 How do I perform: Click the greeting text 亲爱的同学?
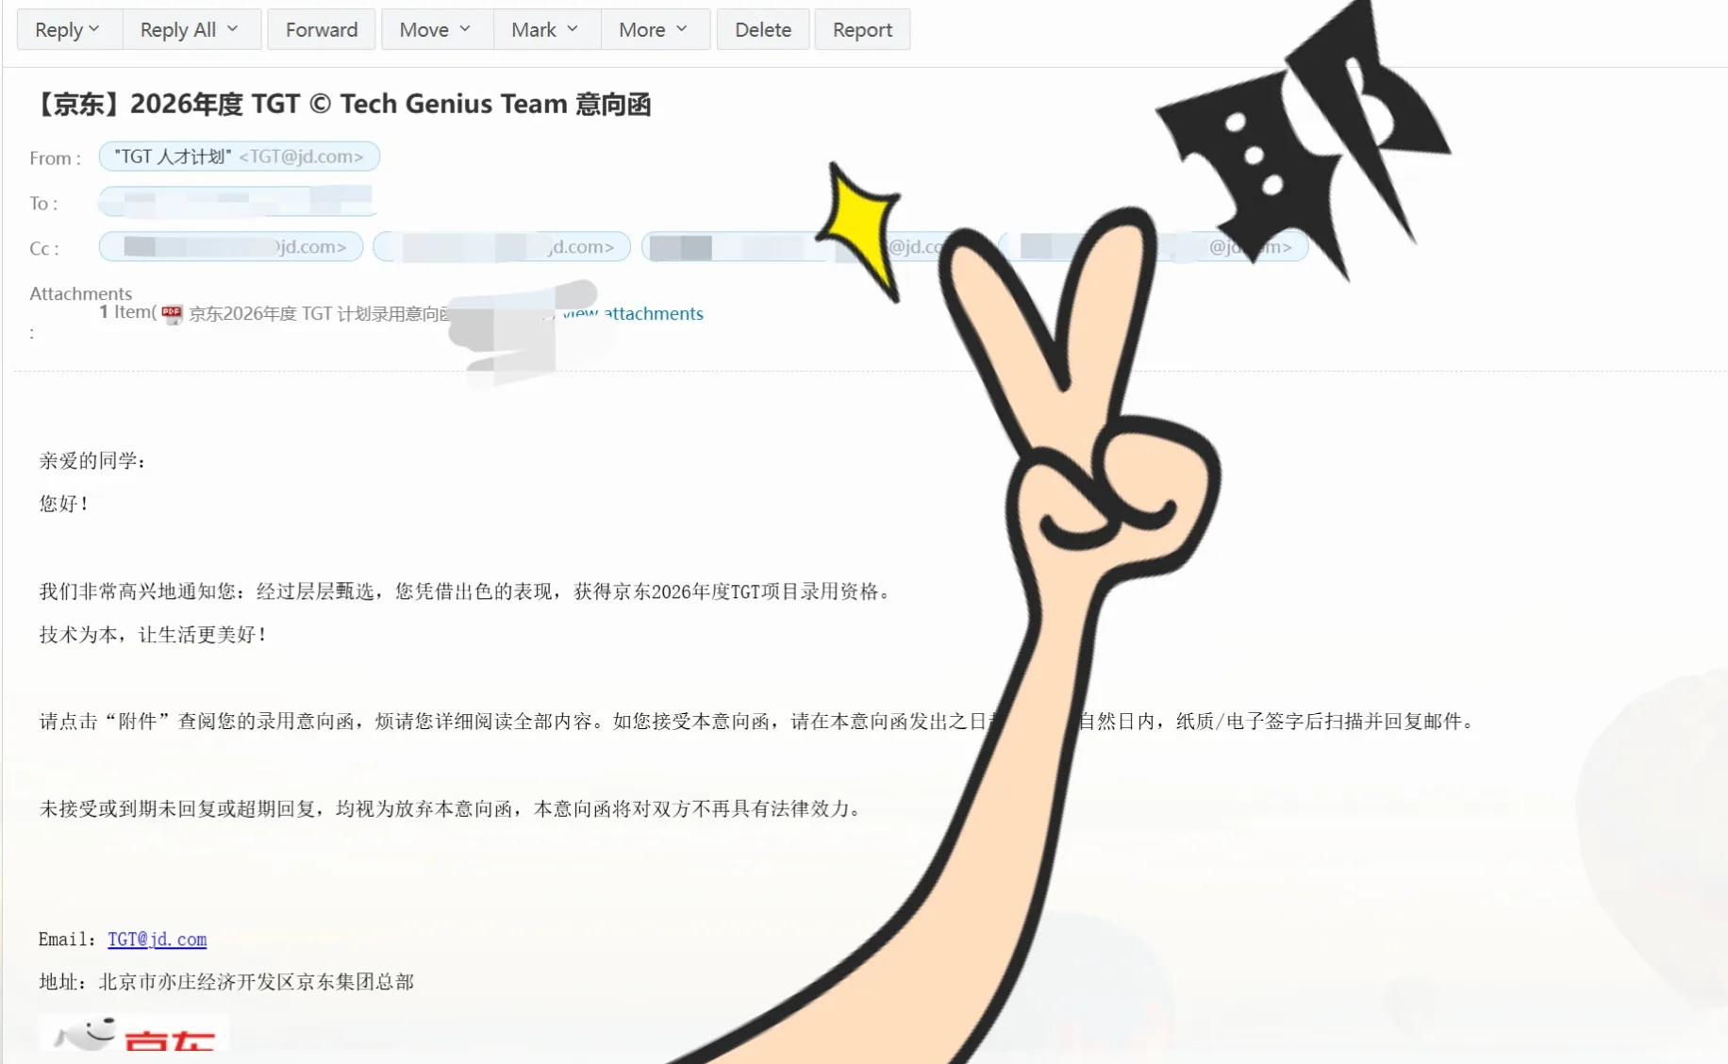pyautogui.click(x=92, y=460)
